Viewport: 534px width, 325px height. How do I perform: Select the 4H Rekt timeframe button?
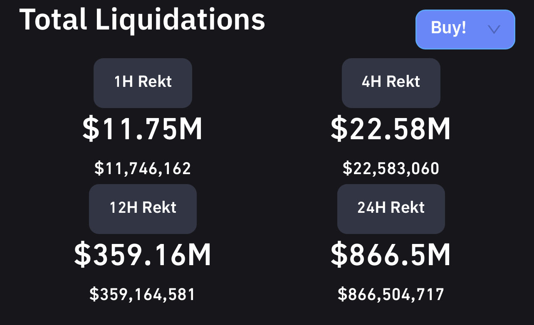pyautogui.click(x=391, y=83)
